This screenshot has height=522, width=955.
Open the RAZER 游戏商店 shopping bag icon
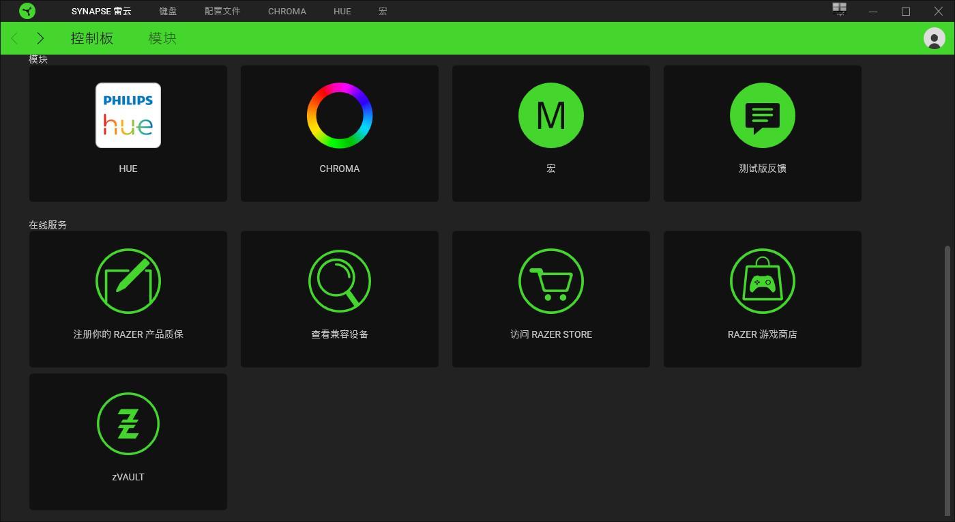(x=763, y=281)
